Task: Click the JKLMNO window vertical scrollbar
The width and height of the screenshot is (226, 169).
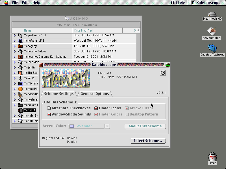Action: click(138, 47)
